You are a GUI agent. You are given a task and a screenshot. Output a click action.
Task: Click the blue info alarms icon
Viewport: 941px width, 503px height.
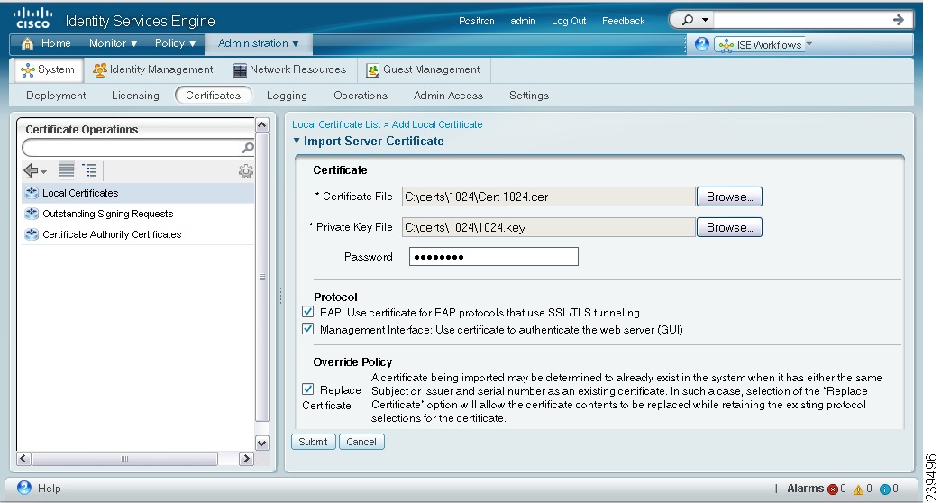[884, 489]
